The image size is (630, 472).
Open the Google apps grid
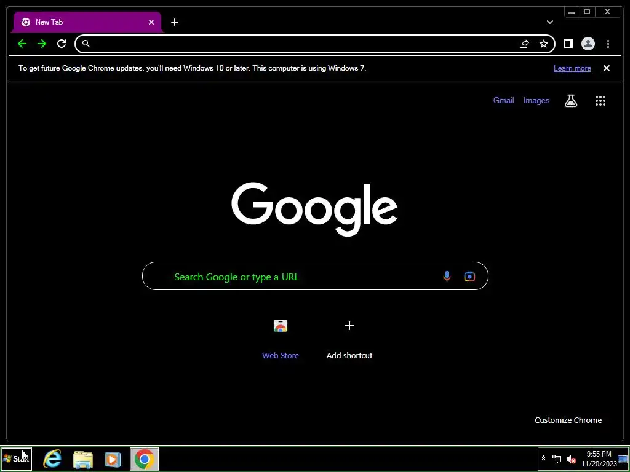pos(600,101)
